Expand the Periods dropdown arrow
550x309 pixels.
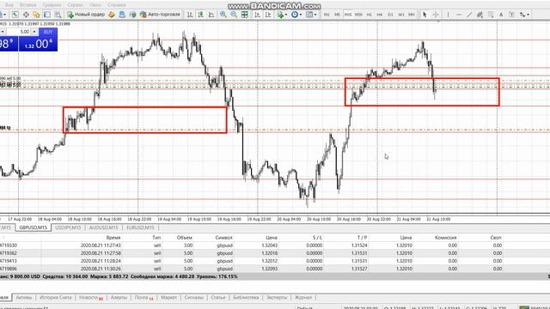pos(301,15)
